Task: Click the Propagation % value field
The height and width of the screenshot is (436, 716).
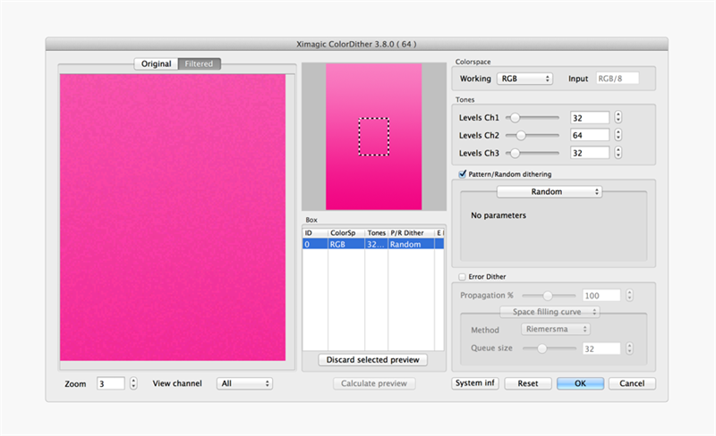Action: (601, 296)
